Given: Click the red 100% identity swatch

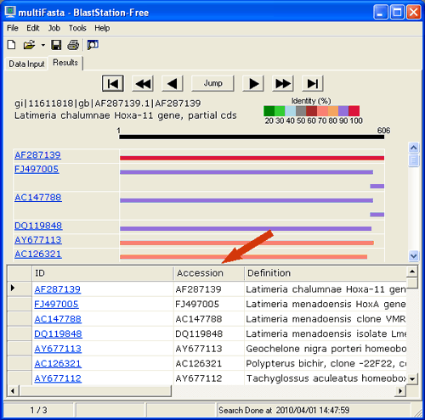Looking at the screenshot, I should click(x=354, y=111).
